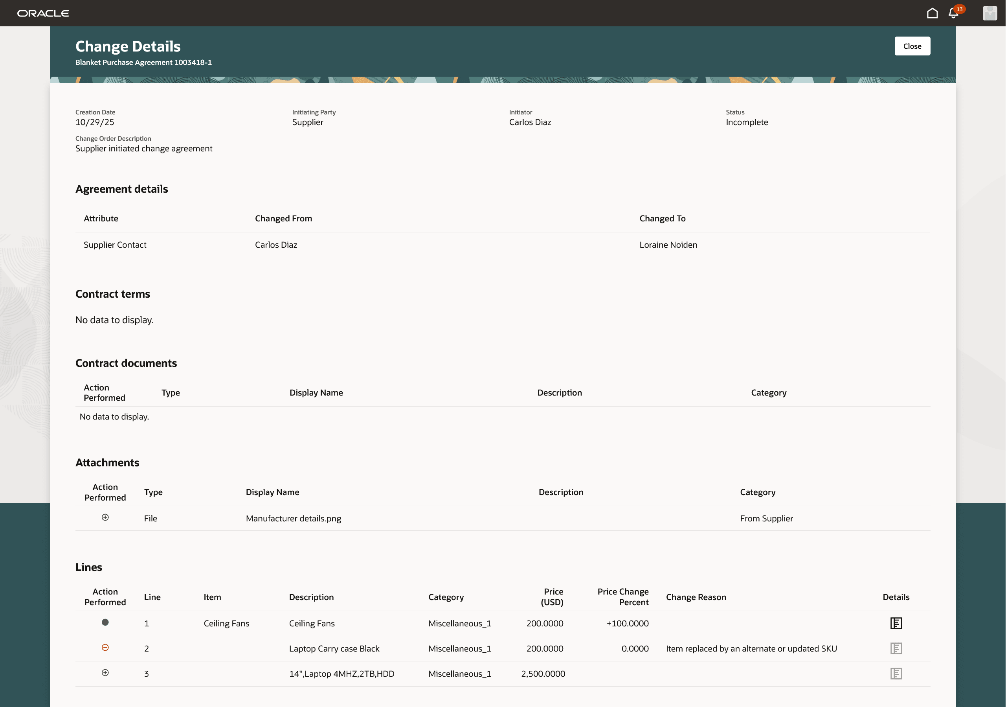Viewport: 1006px width, 707px height.
Task: Click the Oracle logo in the header
Action: point(43,13)
